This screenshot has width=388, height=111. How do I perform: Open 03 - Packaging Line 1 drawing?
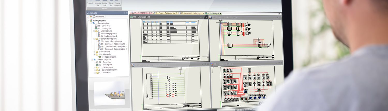(x=109, y=34)
